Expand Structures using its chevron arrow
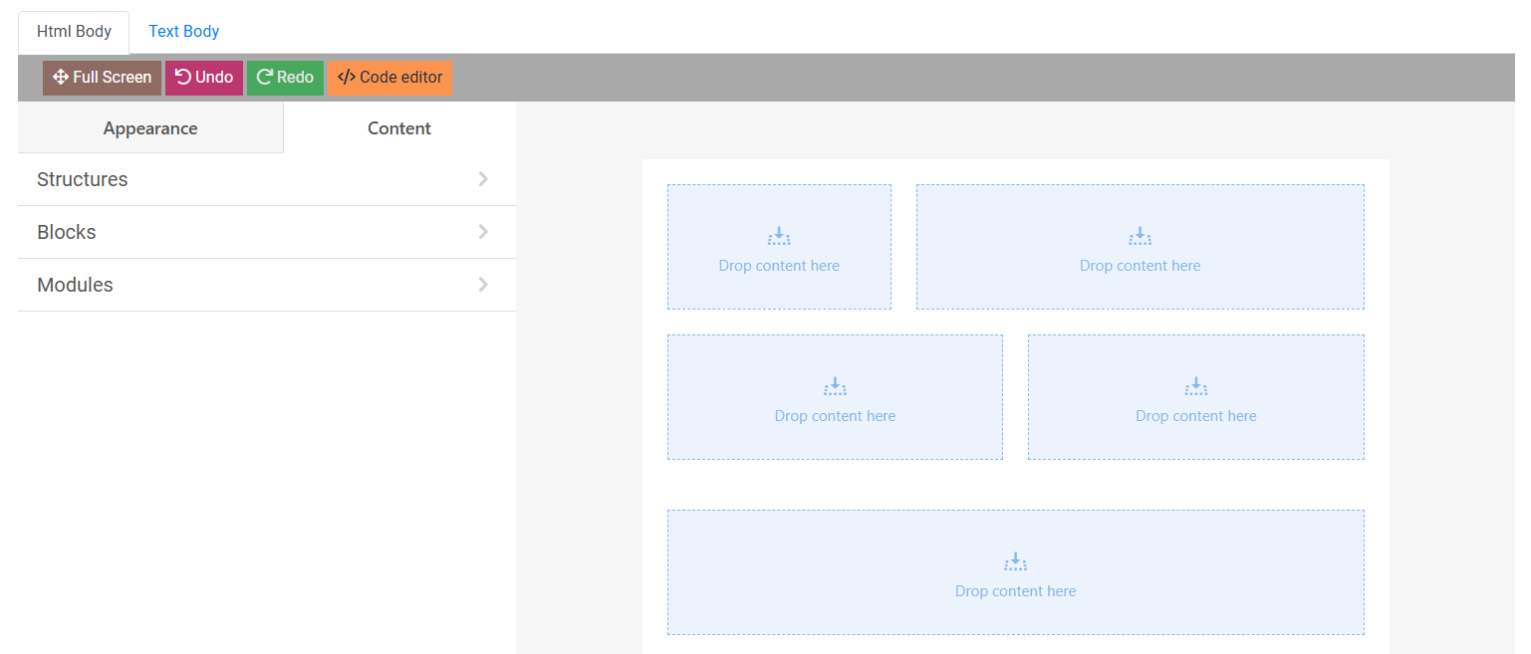The height and width of the screenshot is (654, 1531). pyautogui.click(x=483, y=179)
